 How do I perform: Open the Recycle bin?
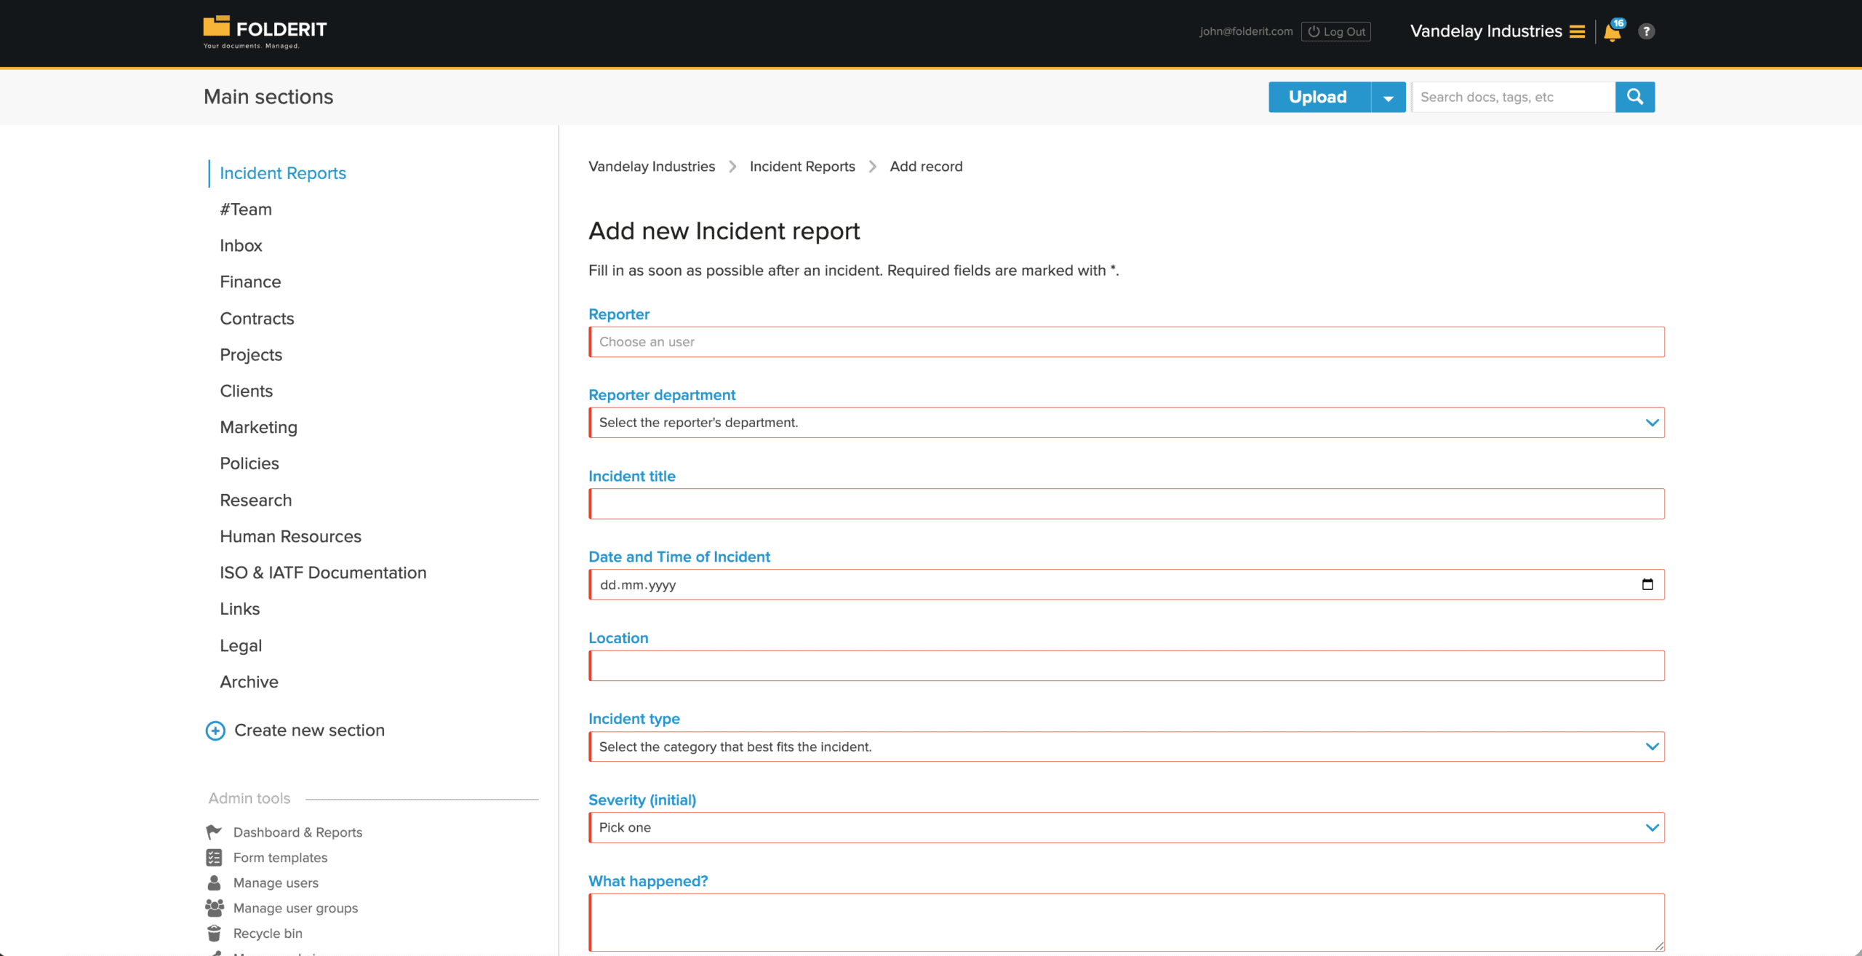click(x=267, y=933)
